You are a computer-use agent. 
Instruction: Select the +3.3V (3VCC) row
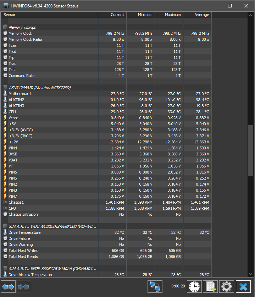[x=106, y=136]
